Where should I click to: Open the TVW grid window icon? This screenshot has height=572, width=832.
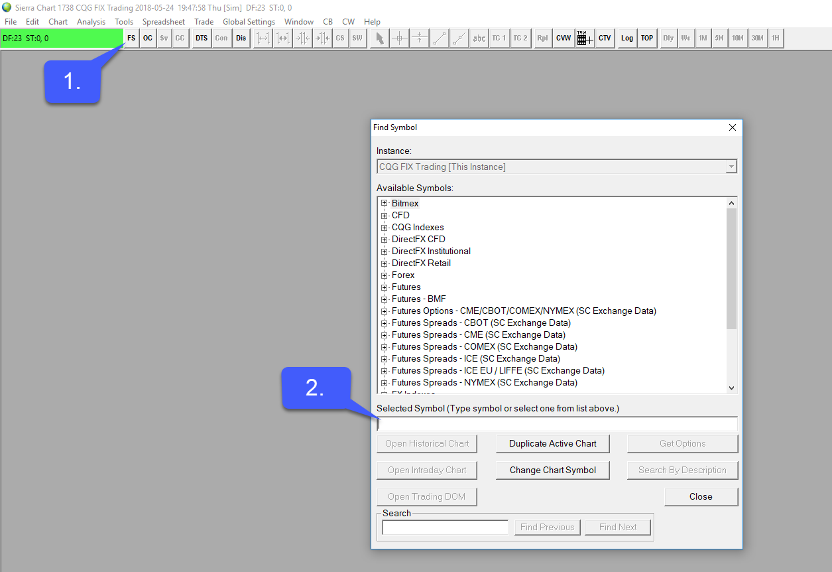(x=584, y=38)
